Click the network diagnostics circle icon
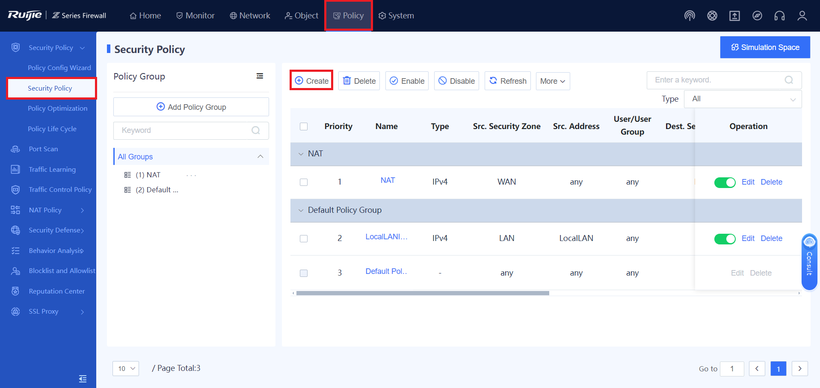Viewport: 820px width, 388px height. [x=712, y=16]
